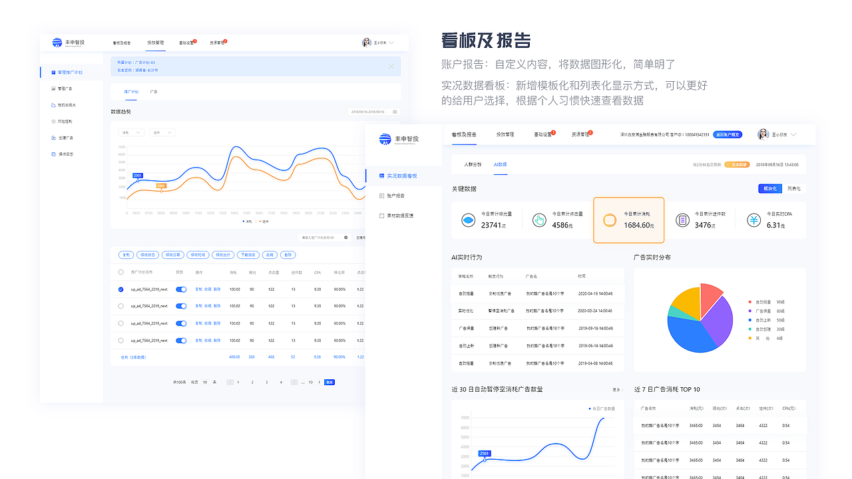Click the 今日累计消耗 highlighted metric card icon
The height and width of the screenshot is (479, 852).
pyautogui.click(x=610, y=220)
